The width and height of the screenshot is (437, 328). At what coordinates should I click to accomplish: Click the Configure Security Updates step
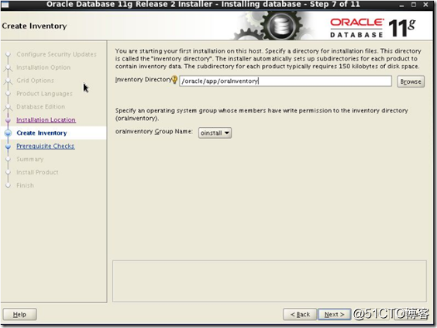(x=57, y=54)
